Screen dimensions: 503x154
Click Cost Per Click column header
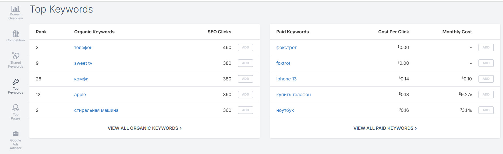[393, 32]
